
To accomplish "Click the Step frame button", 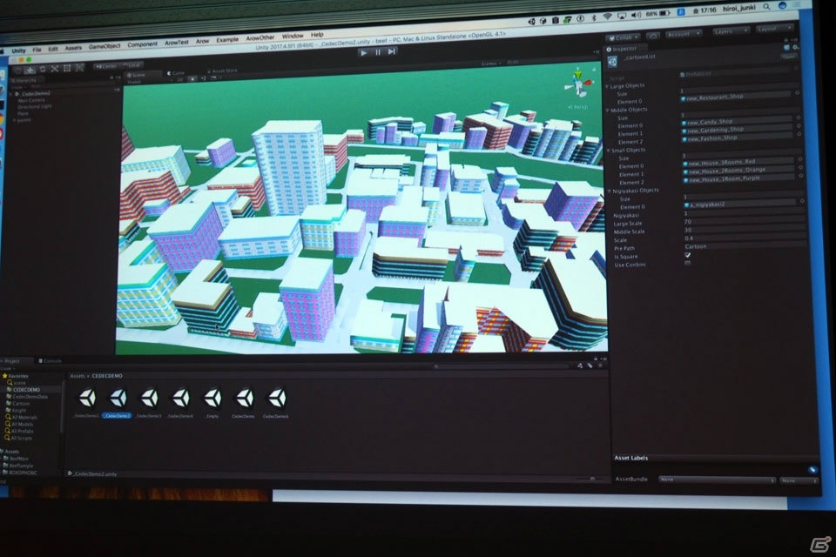I will tap(392, 51).
